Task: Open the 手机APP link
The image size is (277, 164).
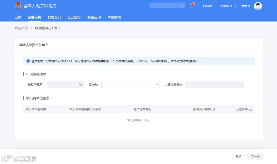Action: pos(208,6)
